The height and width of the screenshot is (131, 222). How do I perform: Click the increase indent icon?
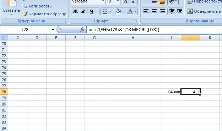[x=179, y=11]
